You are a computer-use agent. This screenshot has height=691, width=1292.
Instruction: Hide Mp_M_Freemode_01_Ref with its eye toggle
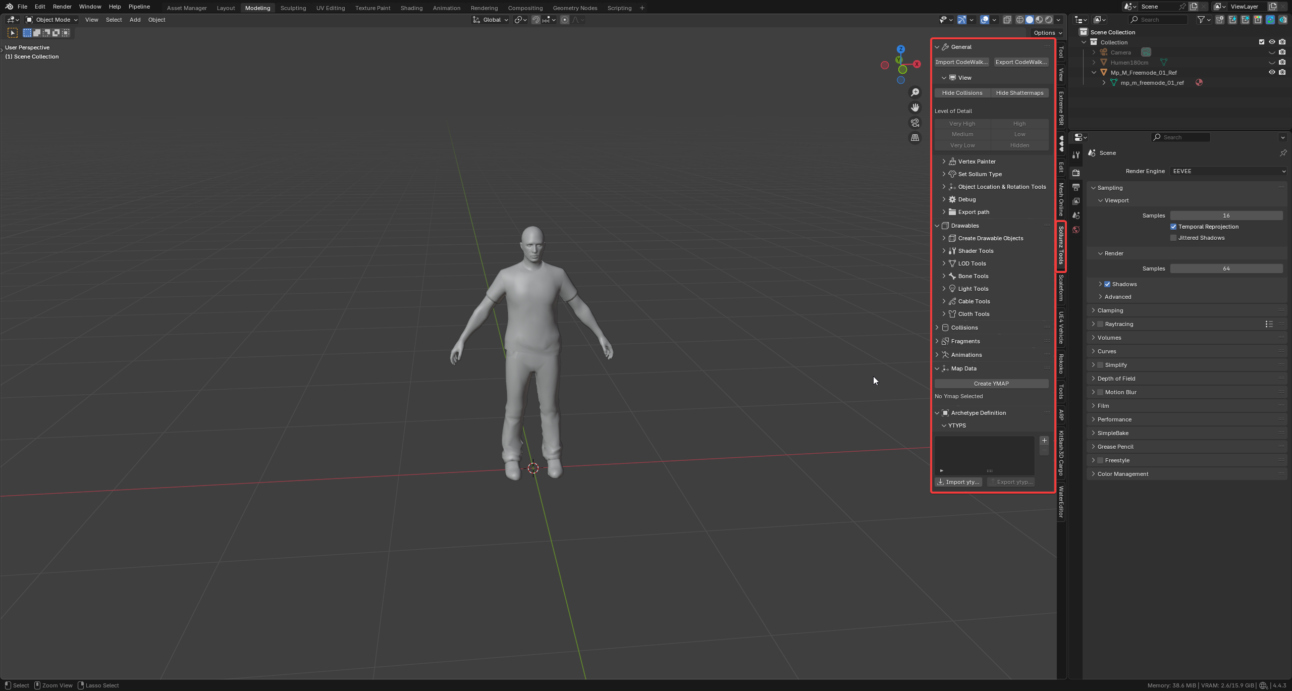click(x=1272, y=72)
